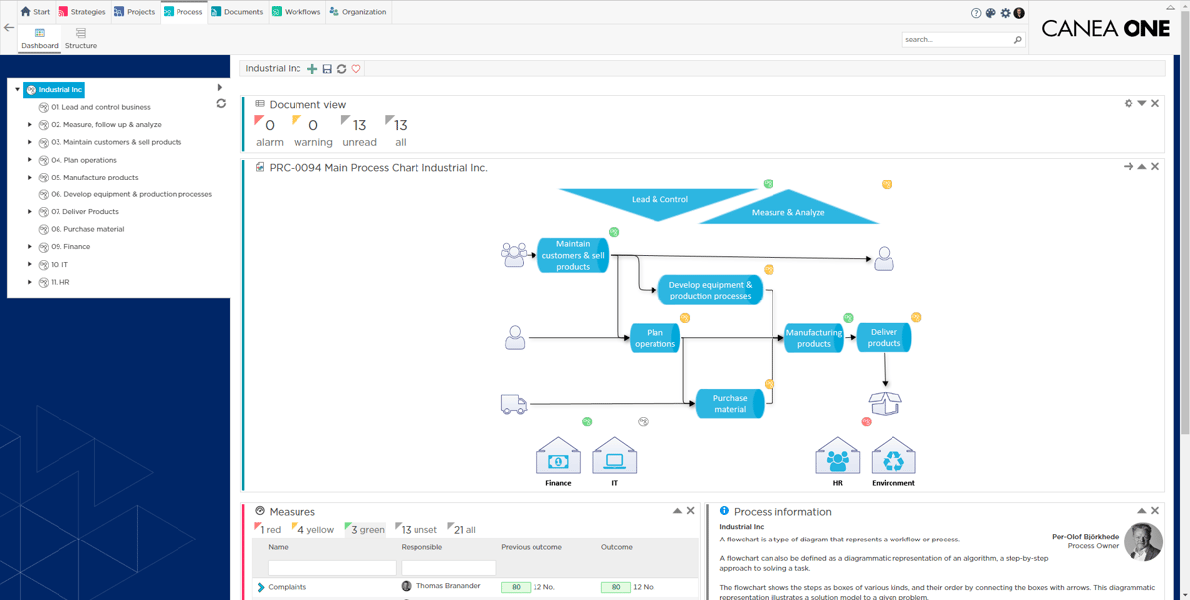Toggle the 4 yellow measures filter
Image resolution: width=1190 pixels, height=600 pixels.
tap(314, 529)
